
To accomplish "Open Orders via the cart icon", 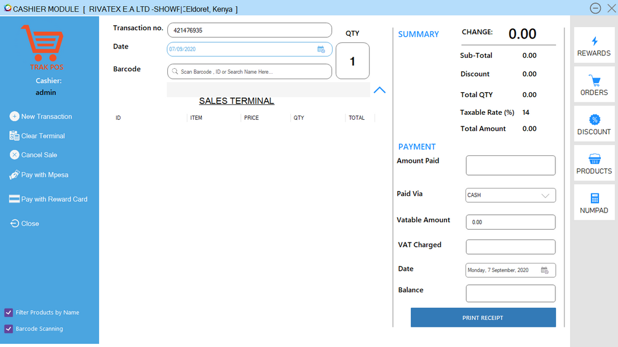I will pyautogui.click(x=595, y=80).
